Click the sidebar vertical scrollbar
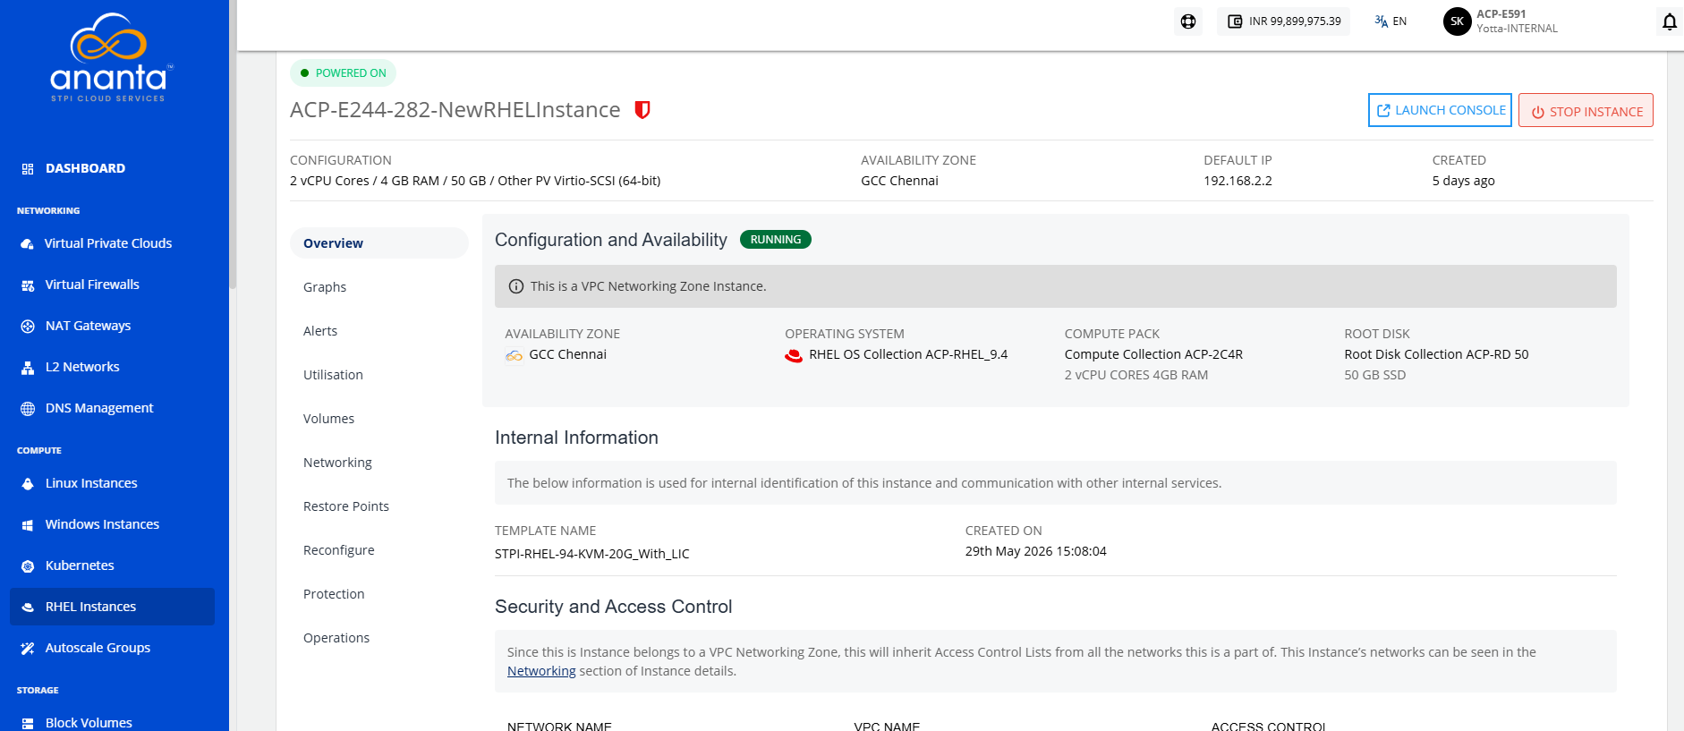This screenshot has width=1684, height=731. [x=233, y=143]
